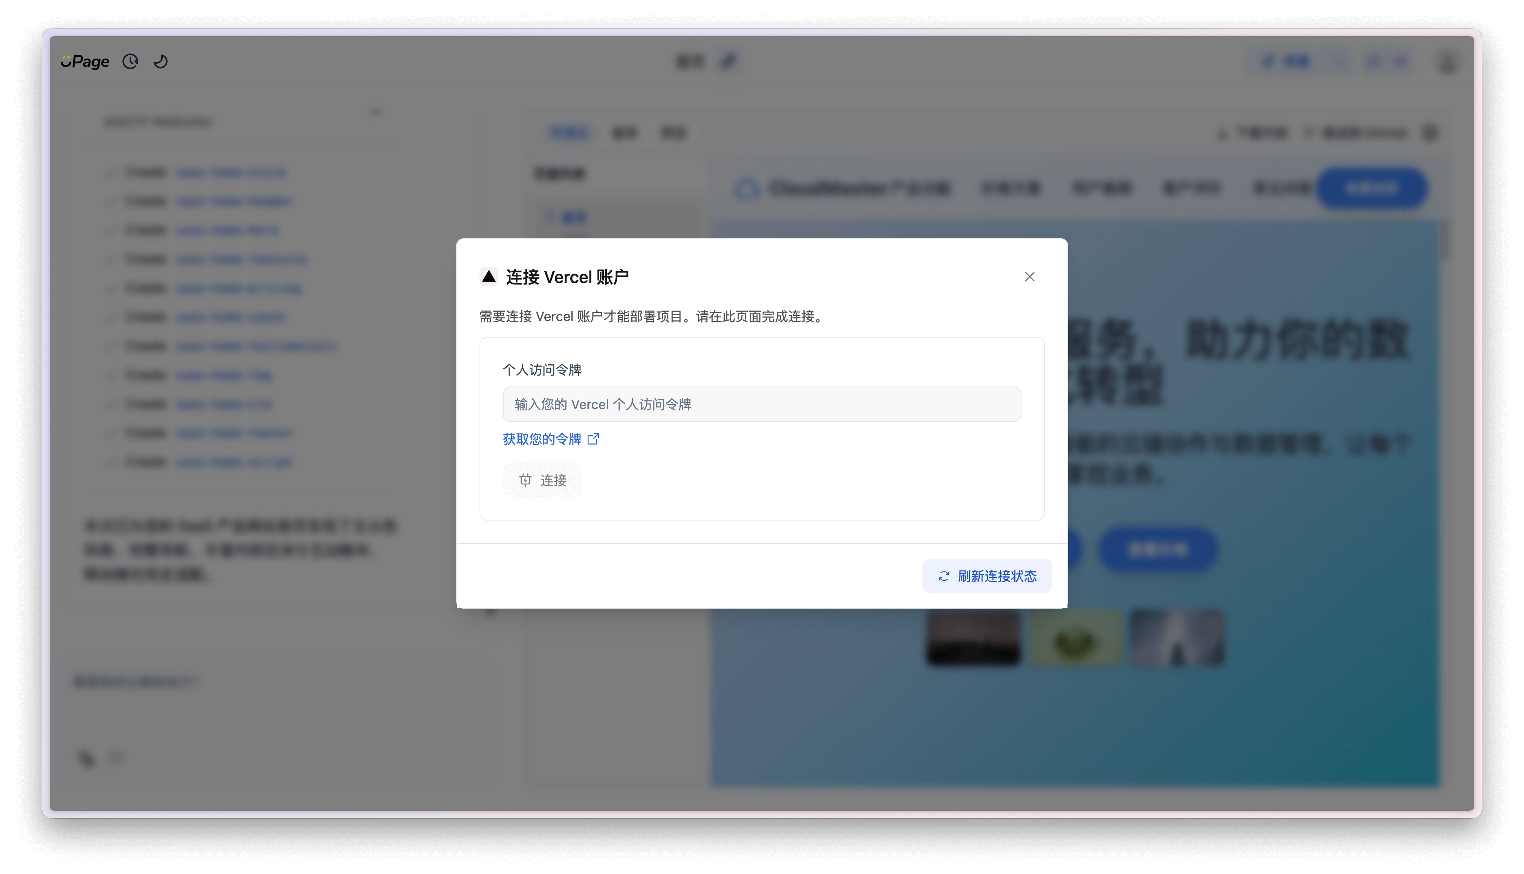Select the dark landscape thumbnail

(973, 638)
